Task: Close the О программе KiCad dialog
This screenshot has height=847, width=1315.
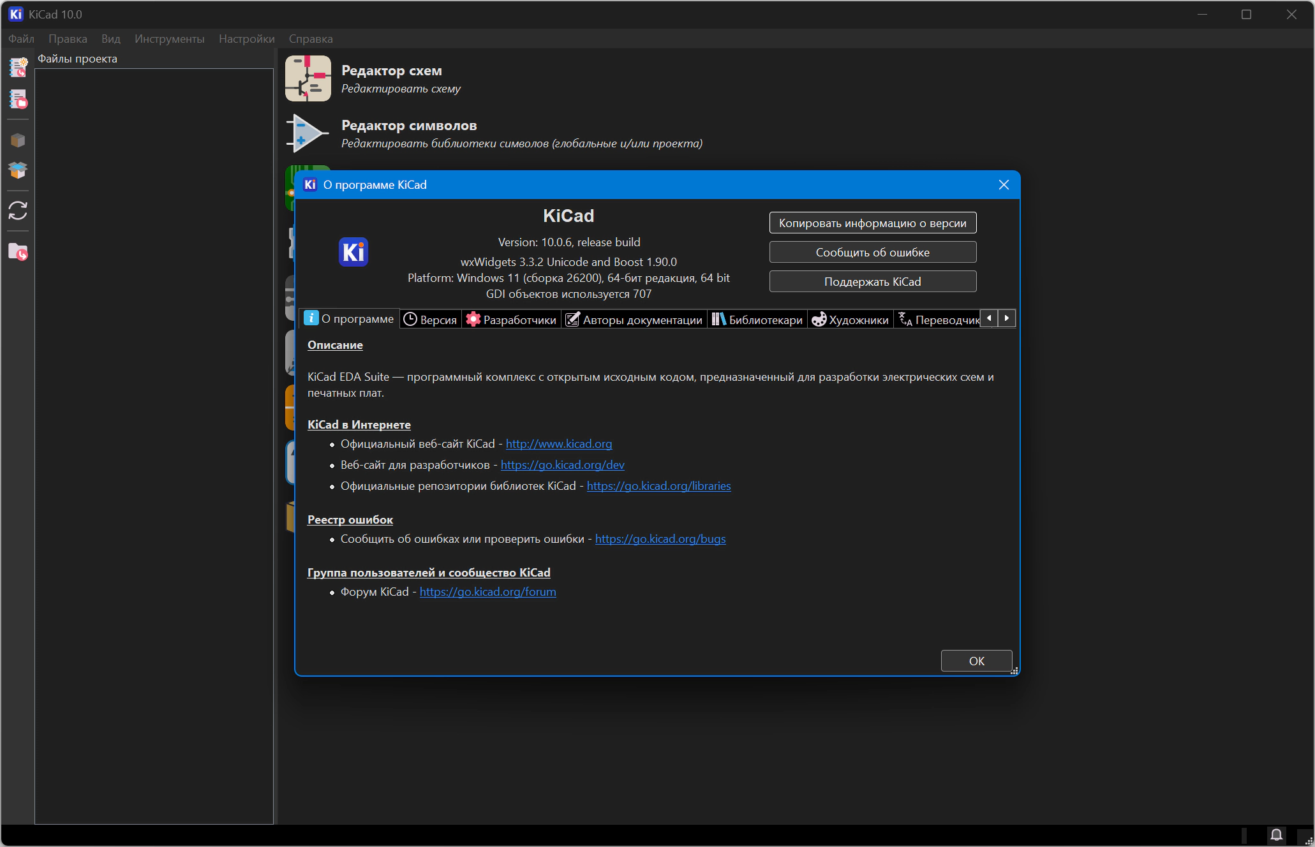Action: tap(1004, 185)
